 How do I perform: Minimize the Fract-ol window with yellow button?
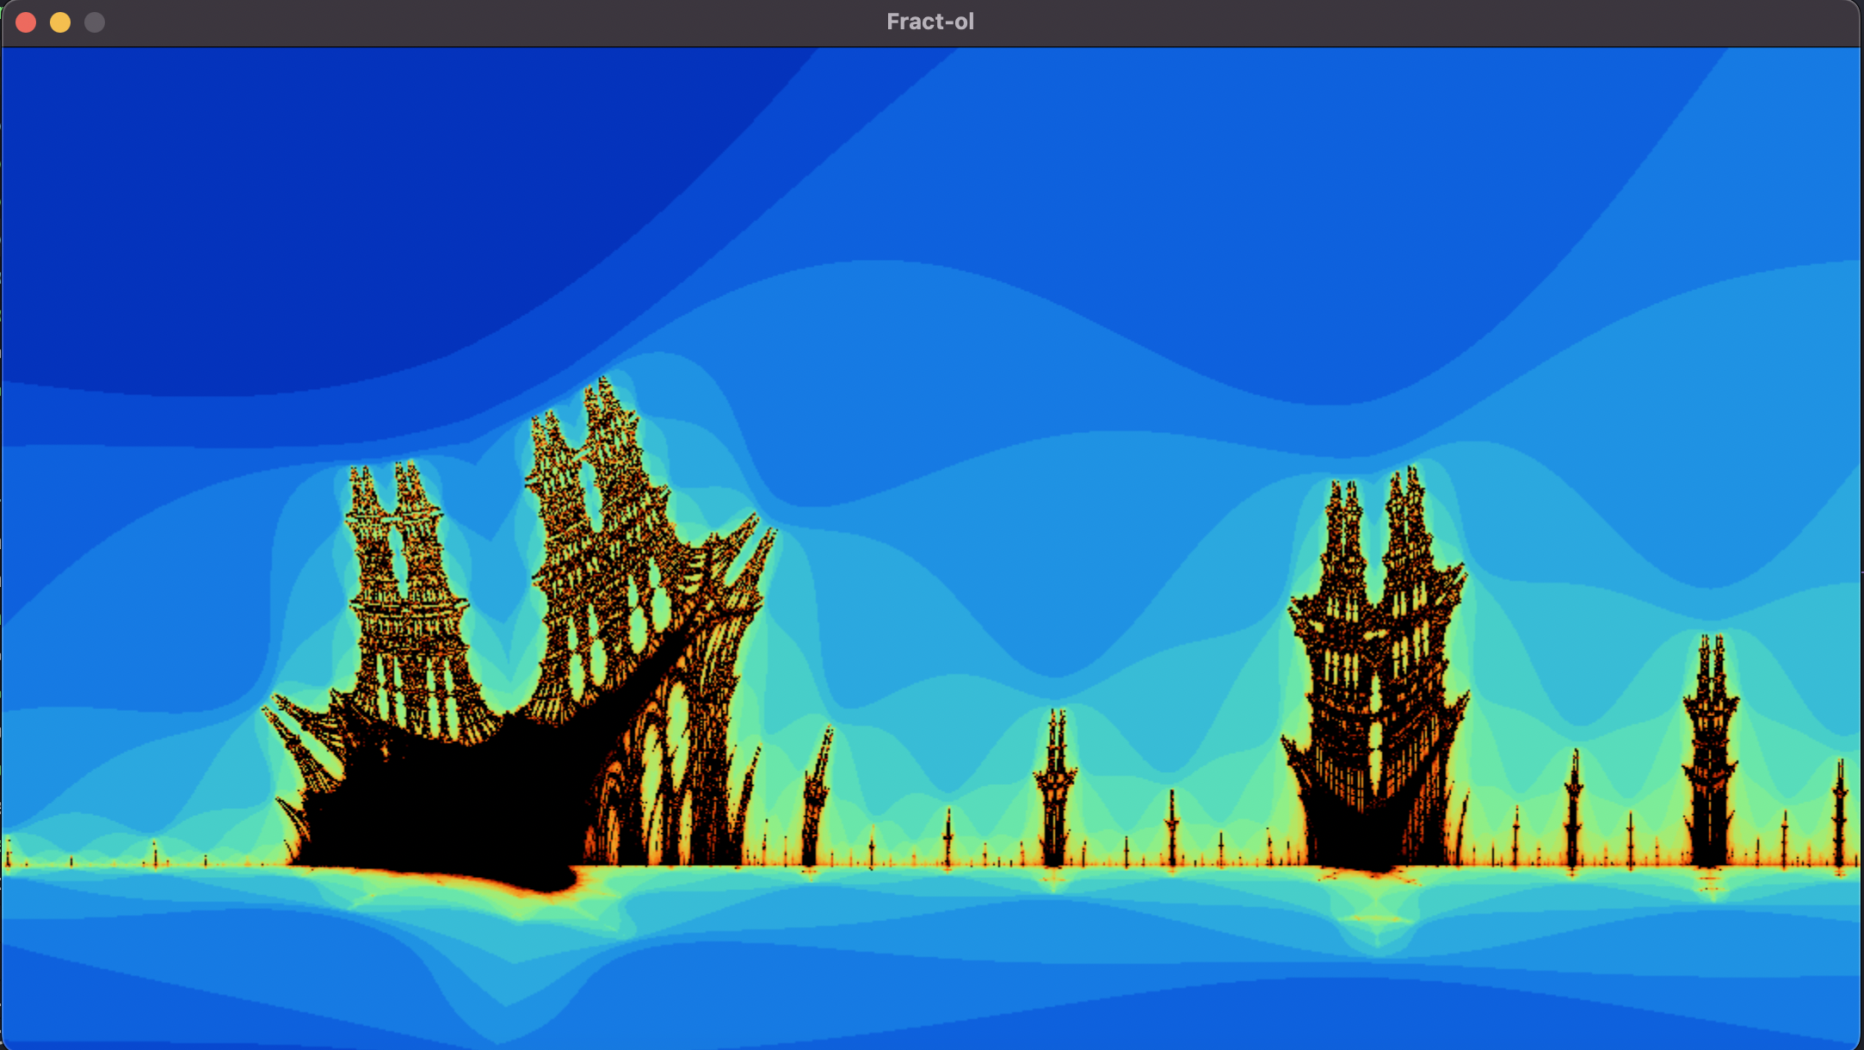(60, 22)
